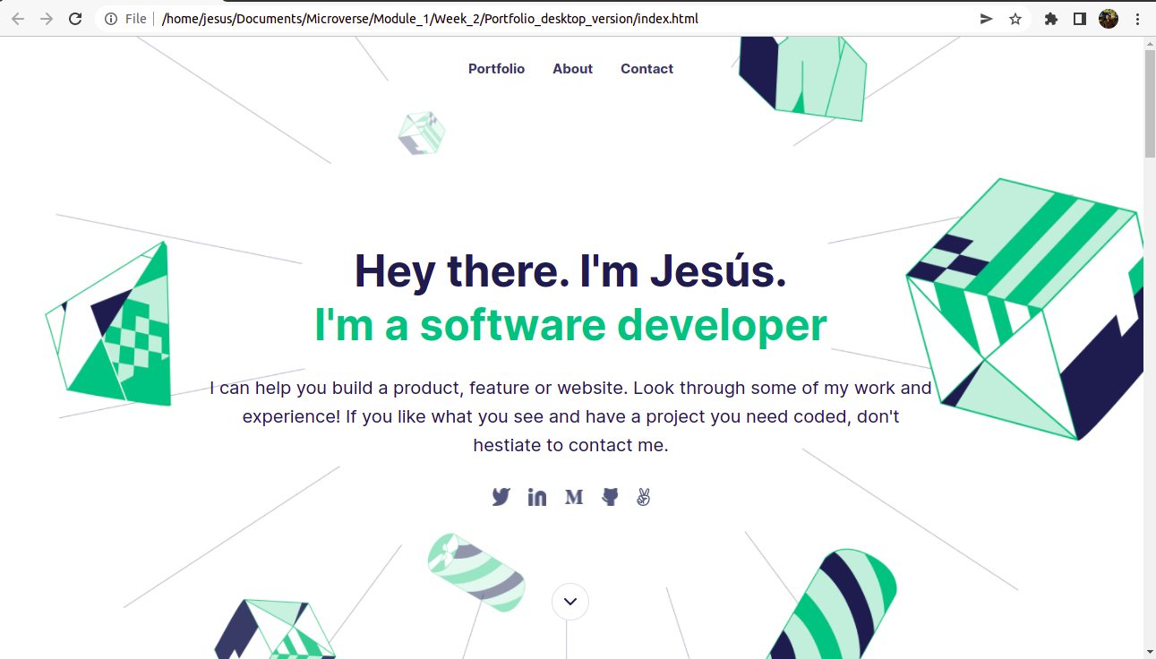Open the Chrome three-dot menu
Viewport: 1156px width, 659px height.
[1137, 19]
